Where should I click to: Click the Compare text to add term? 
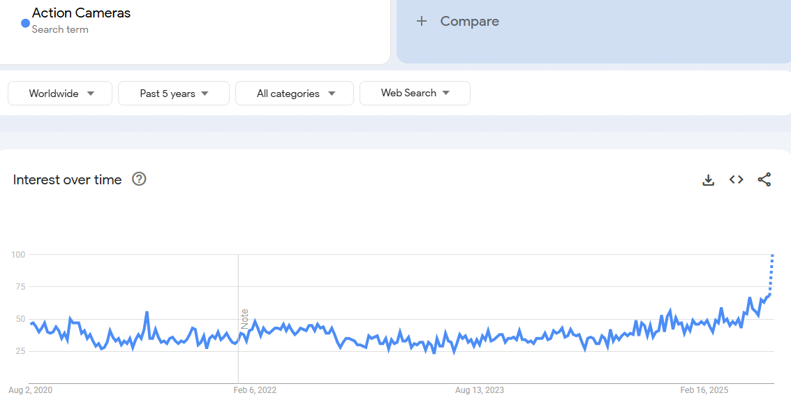point(469,22)
